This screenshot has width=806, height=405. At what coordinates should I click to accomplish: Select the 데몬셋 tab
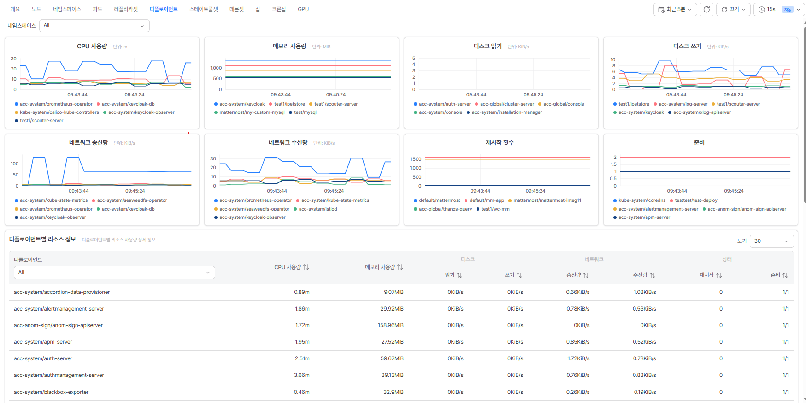tap(236, 9)
